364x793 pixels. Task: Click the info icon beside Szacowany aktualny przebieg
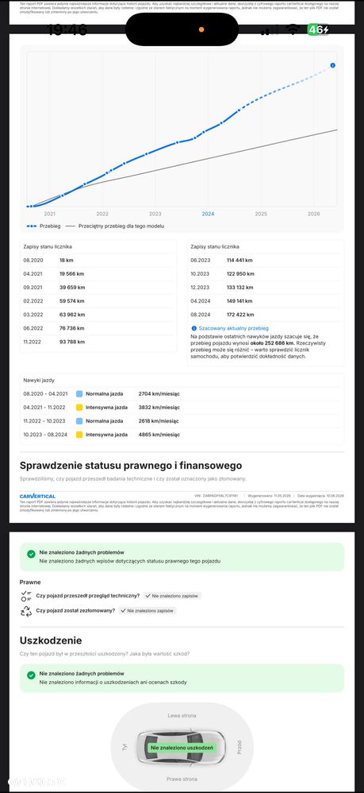tap(193, 328)
